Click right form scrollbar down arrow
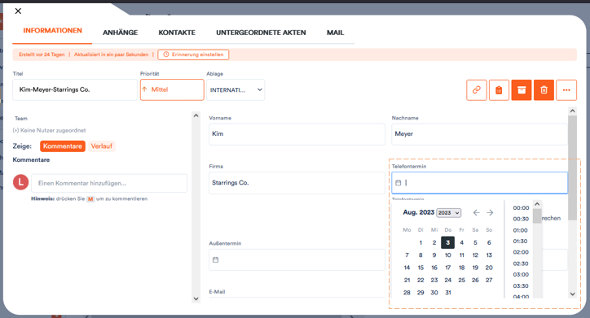 pos(572,294)
